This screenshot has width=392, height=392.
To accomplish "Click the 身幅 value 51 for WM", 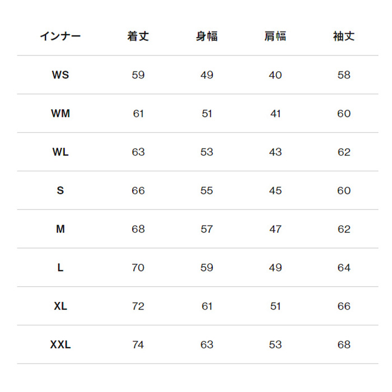I will 207,113.
